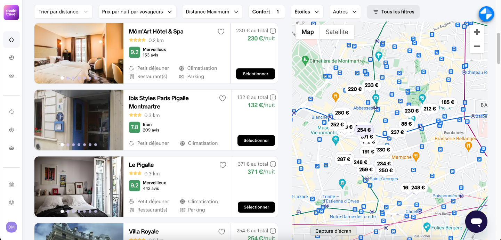Screen dimensions: 501x240
Task: Show price info for Môm'Art Hôtel
Action: coord(273,31)
